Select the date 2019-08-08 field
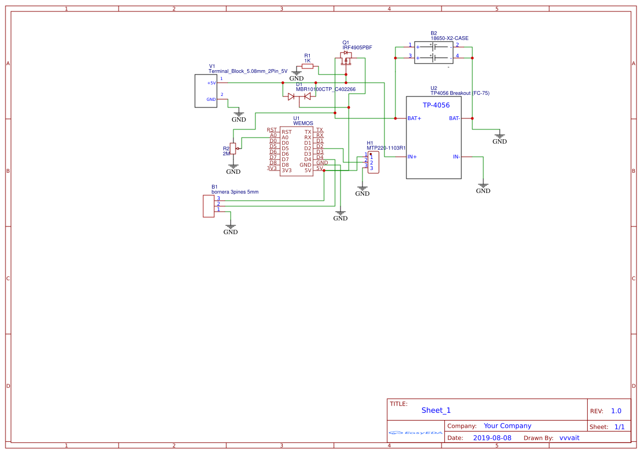 pyautogui.click(x=492, y=438)
